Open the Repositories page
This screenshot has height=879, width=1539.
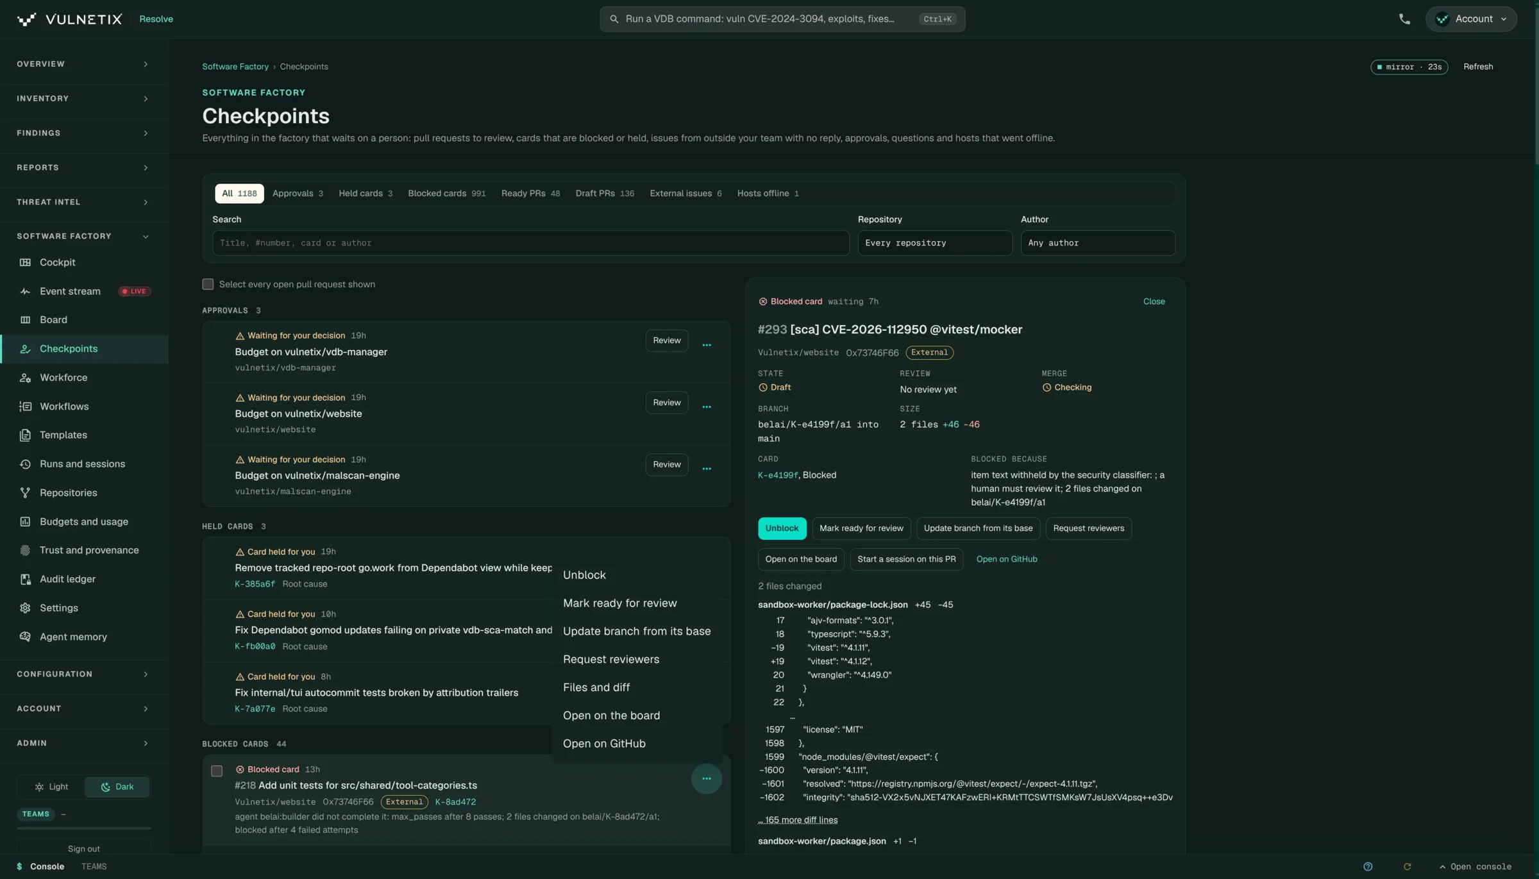[x=84, y=493]
